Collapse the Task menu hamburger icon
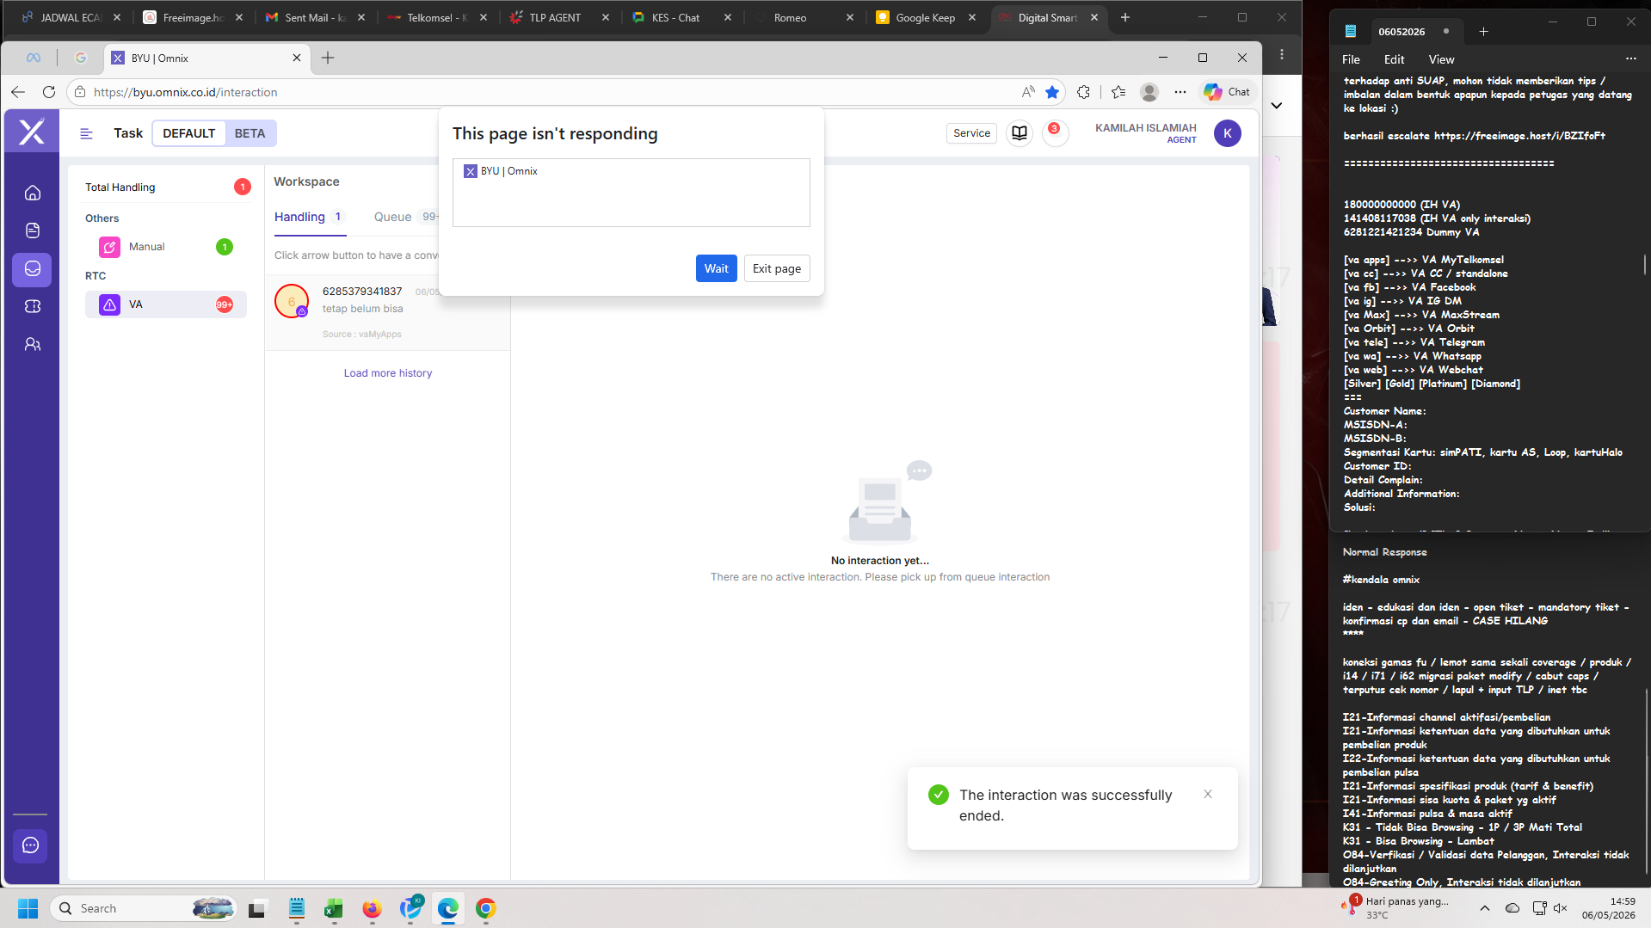1651x928 pixels. pos(86,133)
